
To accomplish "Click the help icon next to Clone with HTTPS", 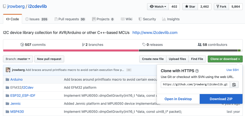I will click(x=197, y=71).
